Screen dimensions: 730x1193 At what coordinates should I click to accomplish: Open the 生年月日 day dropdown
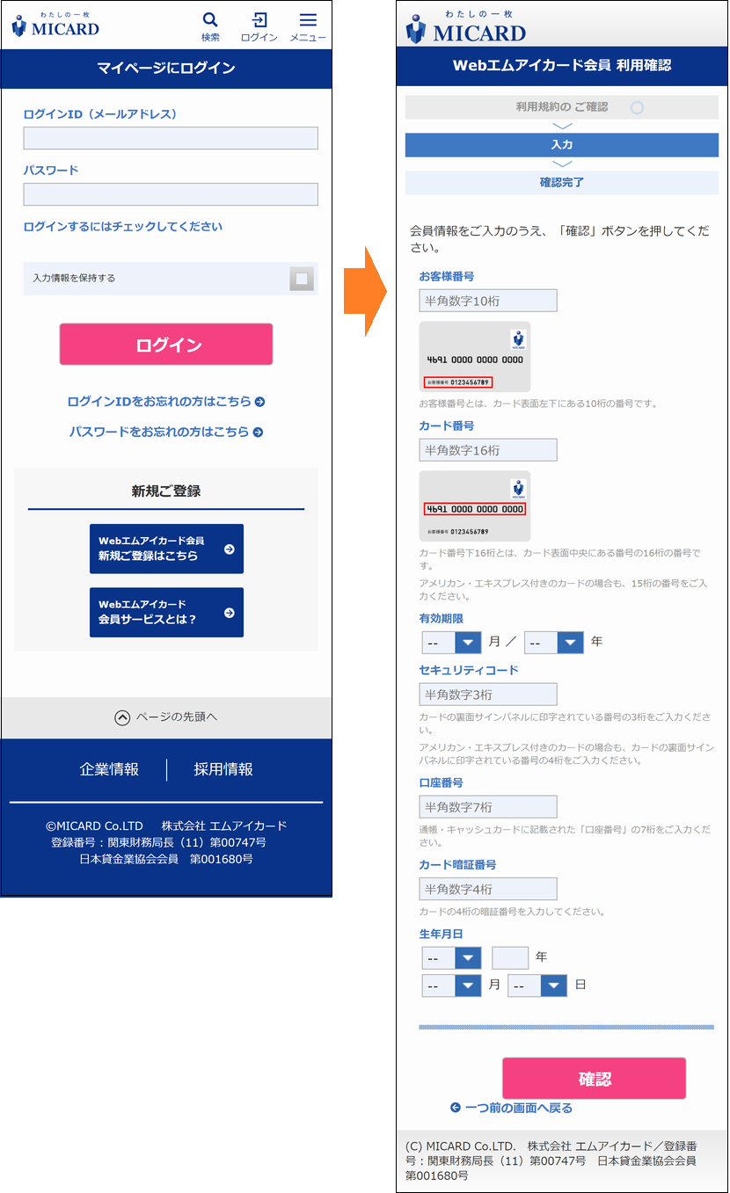[537, 986]
